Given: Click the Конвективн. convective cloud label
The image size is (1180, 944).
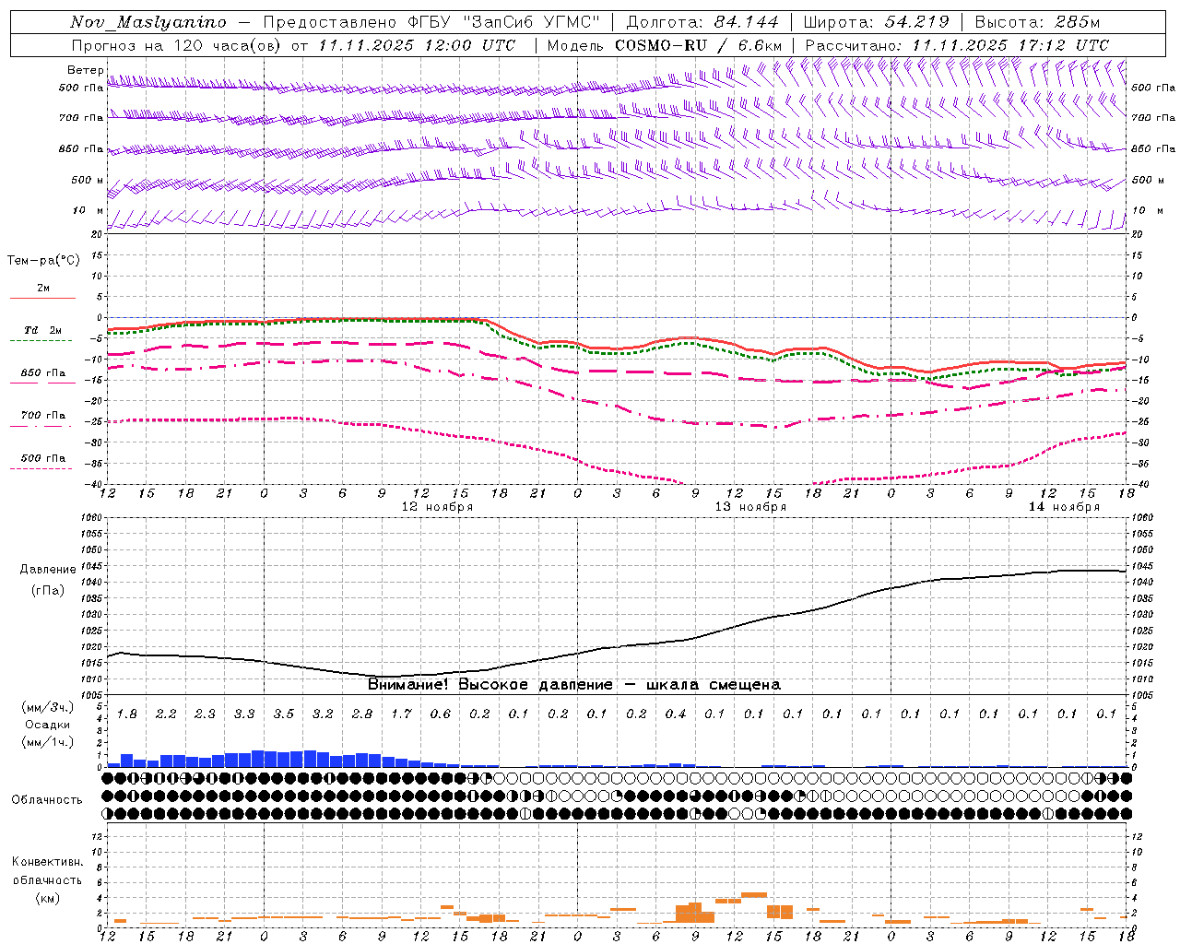Looking at the screenshot, I should point(47,862).
